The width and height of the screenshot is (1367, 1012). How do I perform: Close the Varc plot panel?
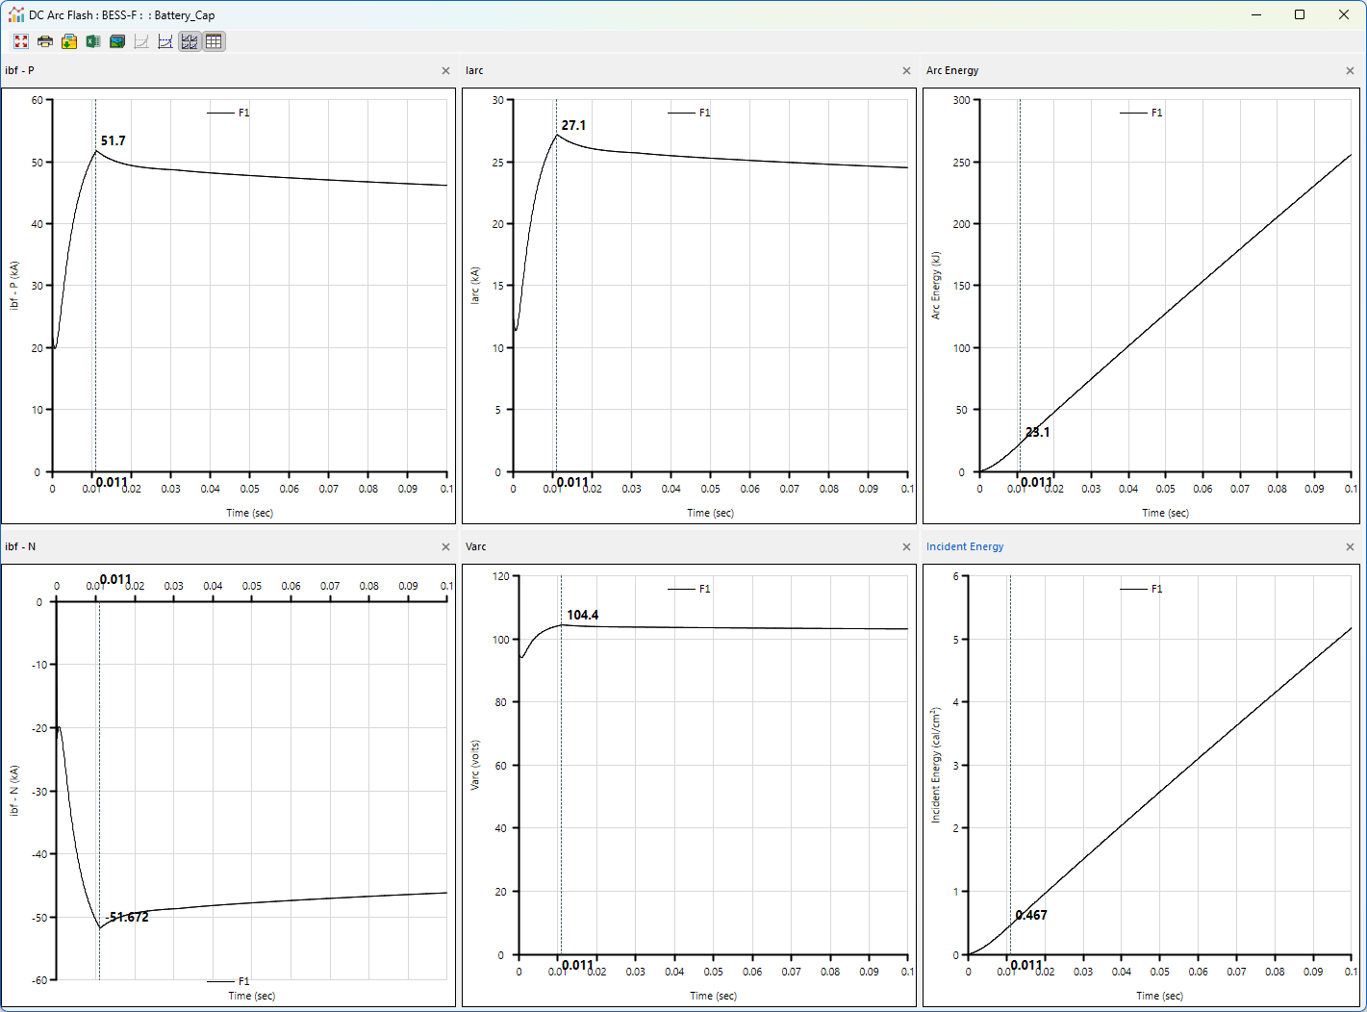[906, 547]
